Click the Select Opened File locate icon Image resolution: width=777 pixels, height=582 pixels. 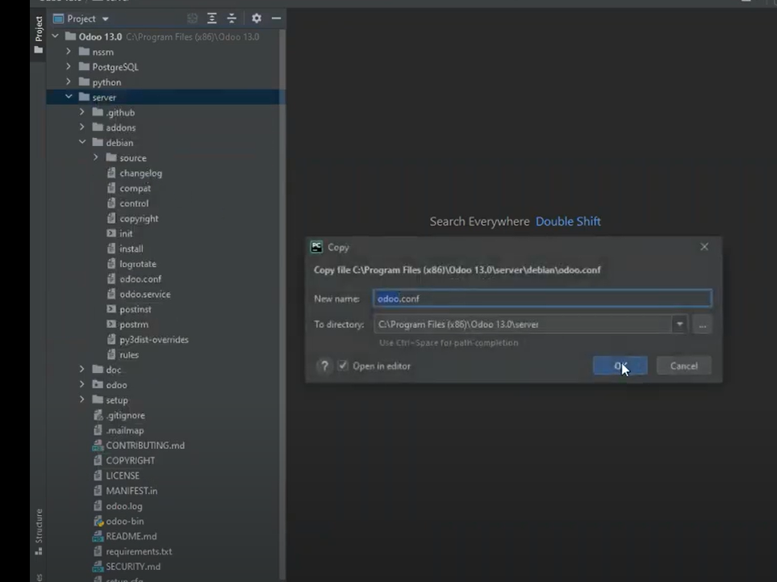pos(192,19)
